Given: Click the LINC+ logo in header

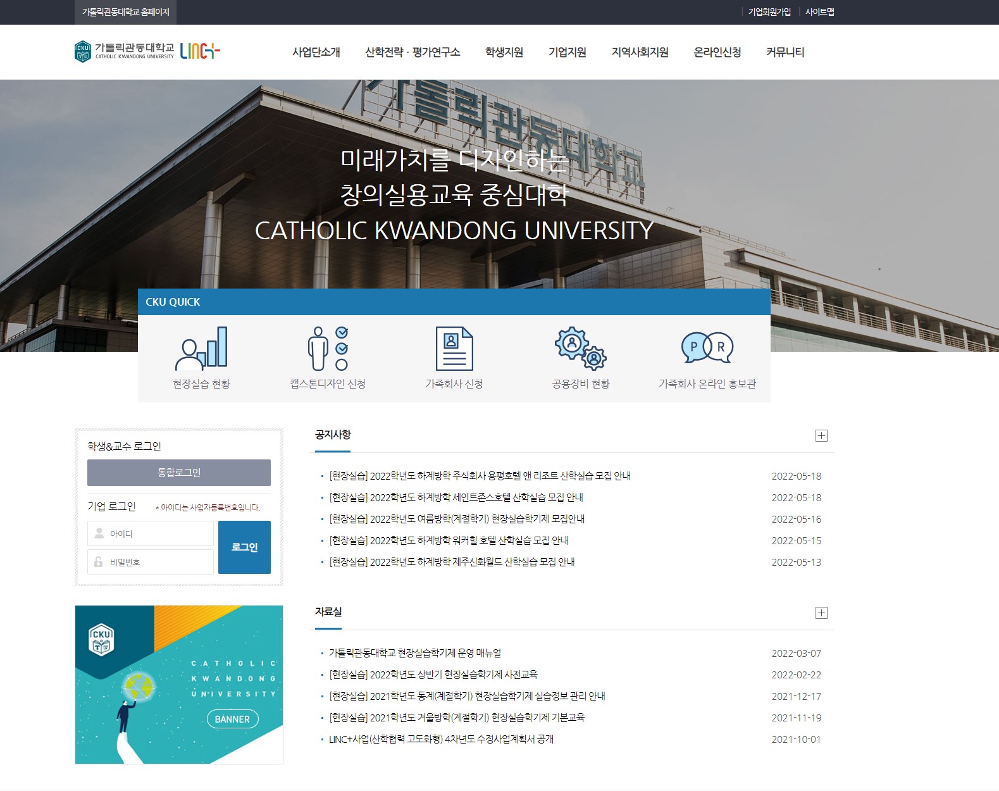Looking at the screenshot, I should click(x=200, y=51).
